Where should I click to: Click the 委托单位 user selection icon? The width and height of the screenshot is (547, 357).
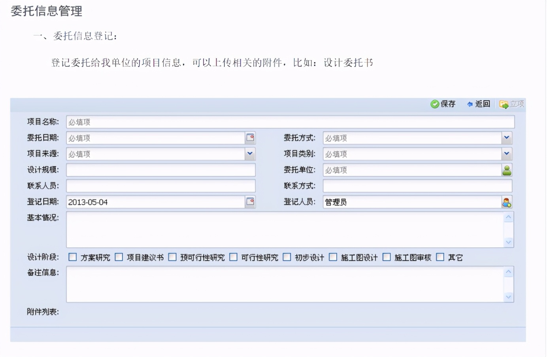(x=508, y=170)
